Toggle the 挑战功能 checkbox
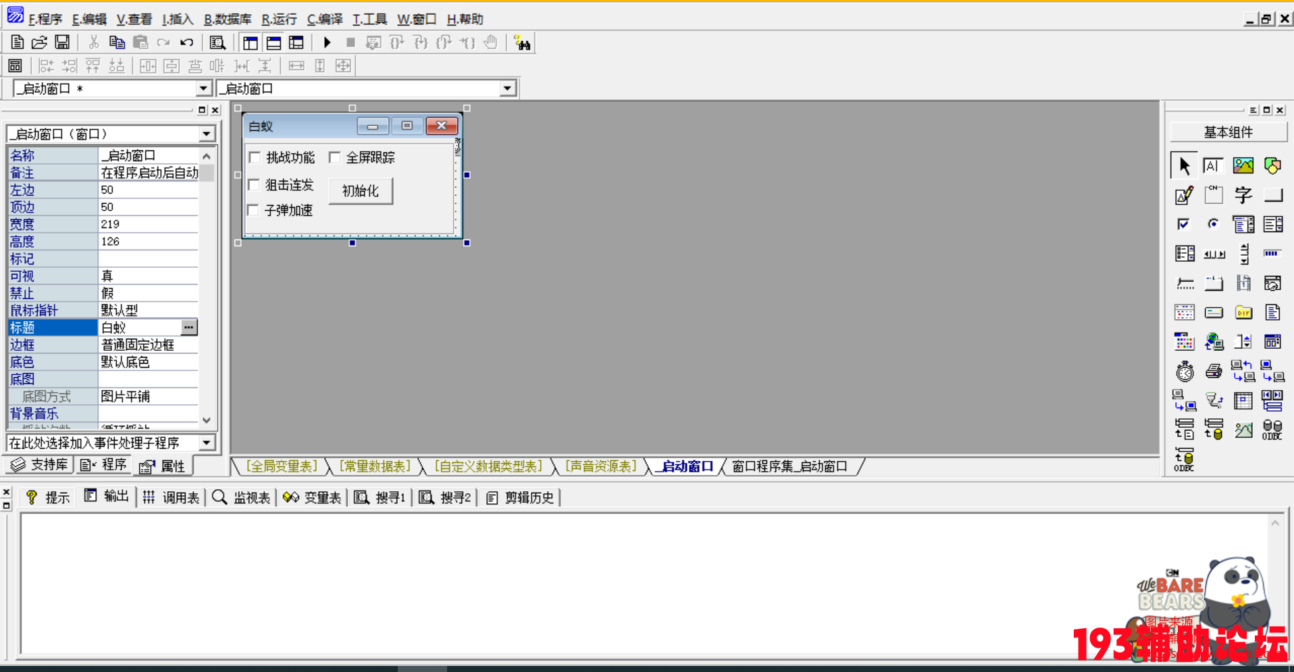 coord(255,157)
